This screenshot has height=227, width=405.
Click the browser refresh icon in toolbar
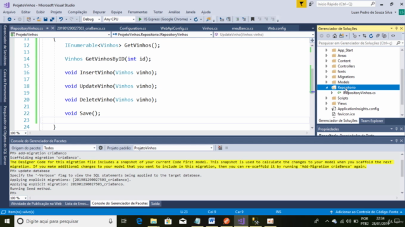coord(196,20)
